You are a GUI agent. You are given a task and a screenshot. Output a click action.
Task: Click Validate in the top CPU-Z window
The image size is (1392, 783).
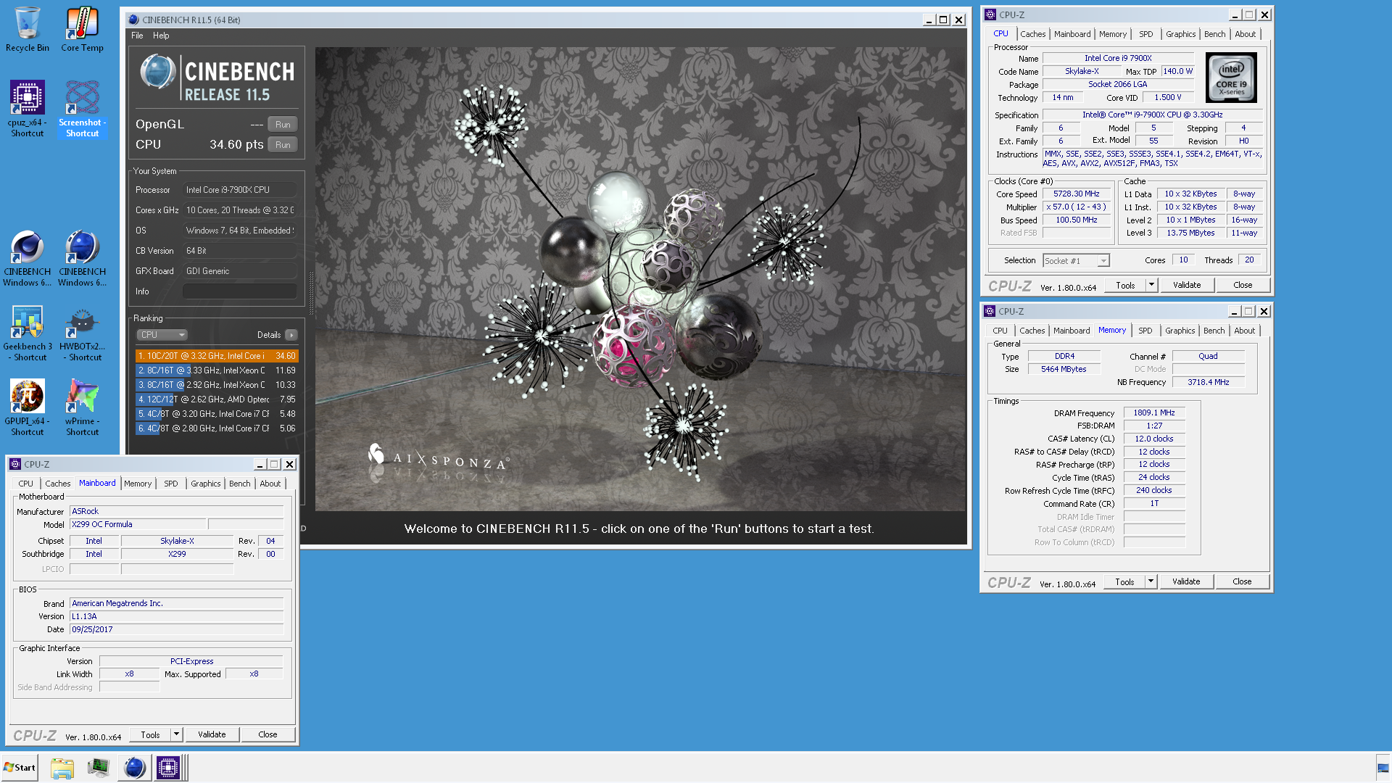1187,285
